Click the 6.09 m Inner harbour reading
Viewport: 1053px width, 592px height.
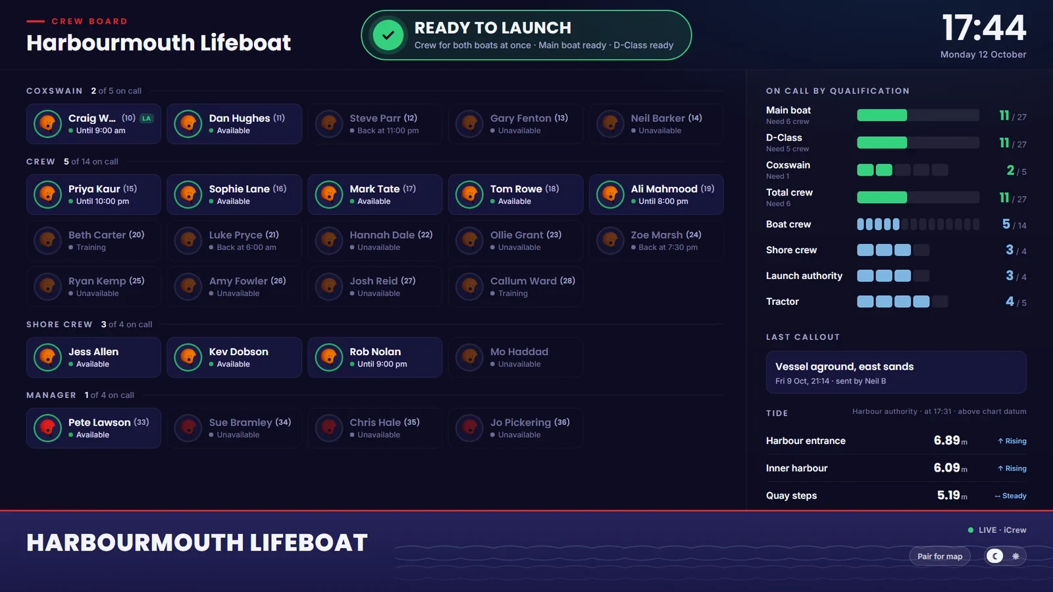coord(950,468)
